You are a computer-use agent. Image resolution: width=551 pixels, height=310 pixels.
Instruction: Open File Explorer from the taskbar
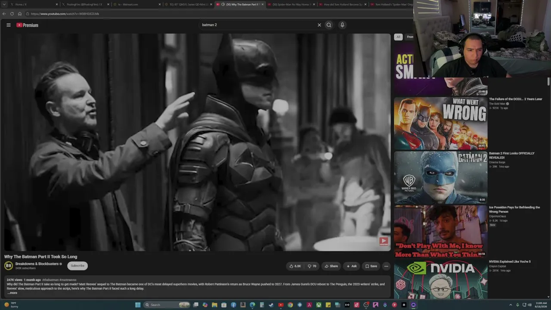click(x=214, y=305)
